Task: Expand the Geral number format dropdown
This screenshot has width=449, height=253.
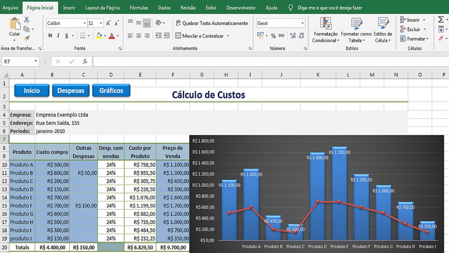Action: pos(302,23)
